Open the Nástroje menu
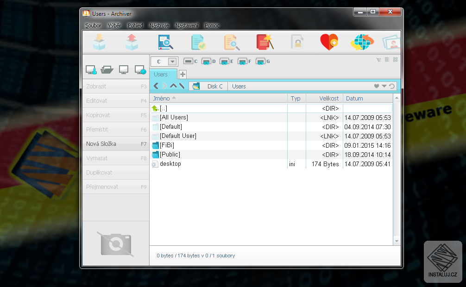The width and height of the screenshot is (466, 287). tap(159, 25)
